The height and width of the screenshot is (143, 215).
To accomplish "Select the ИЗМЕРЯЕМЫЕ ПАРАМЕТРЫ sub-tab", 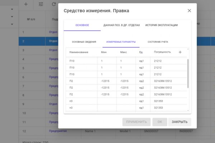I will pyautogui.click(x=121, y=42).
